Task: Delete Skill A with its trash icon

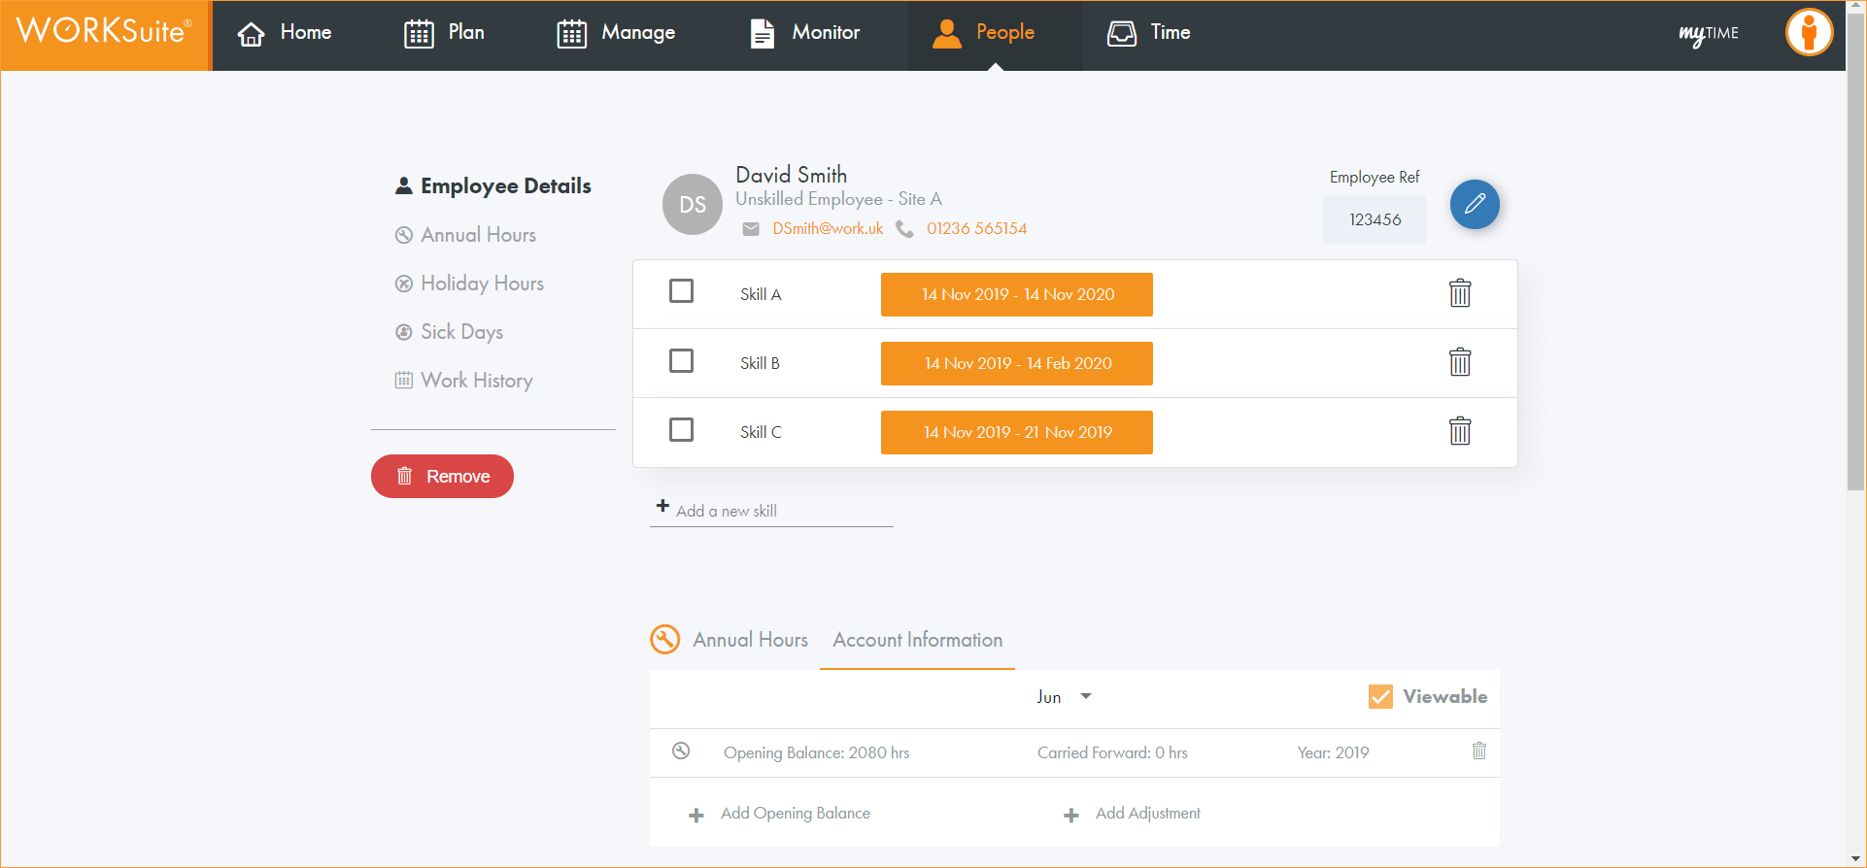Action: click(1459, 293)
